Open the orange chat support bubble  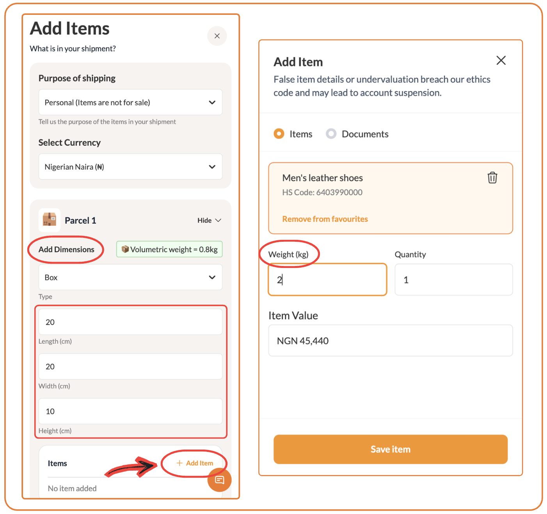click(x=220, y=480)
